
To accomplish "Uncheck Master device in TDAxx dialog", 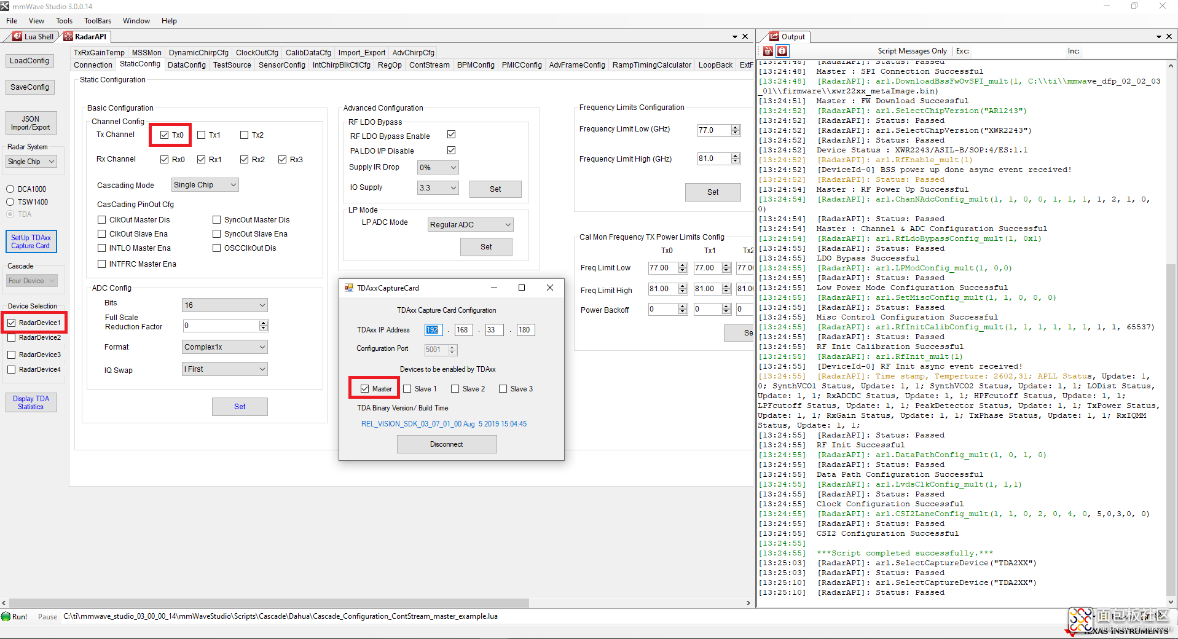I will [364, 389].
